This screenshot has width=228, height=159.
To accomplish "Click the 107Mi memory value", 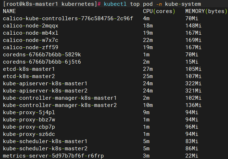I will (x=193, y=76).
